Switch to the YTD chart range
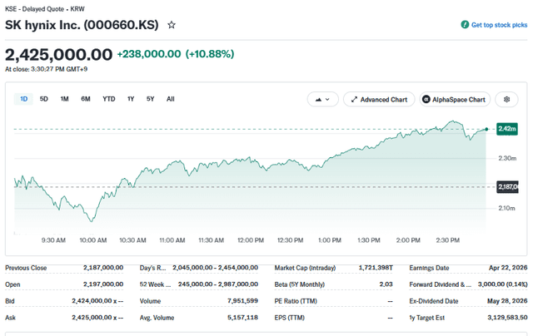Image resolution: width=533 pixels, height=336 pixels. point(109,99)
